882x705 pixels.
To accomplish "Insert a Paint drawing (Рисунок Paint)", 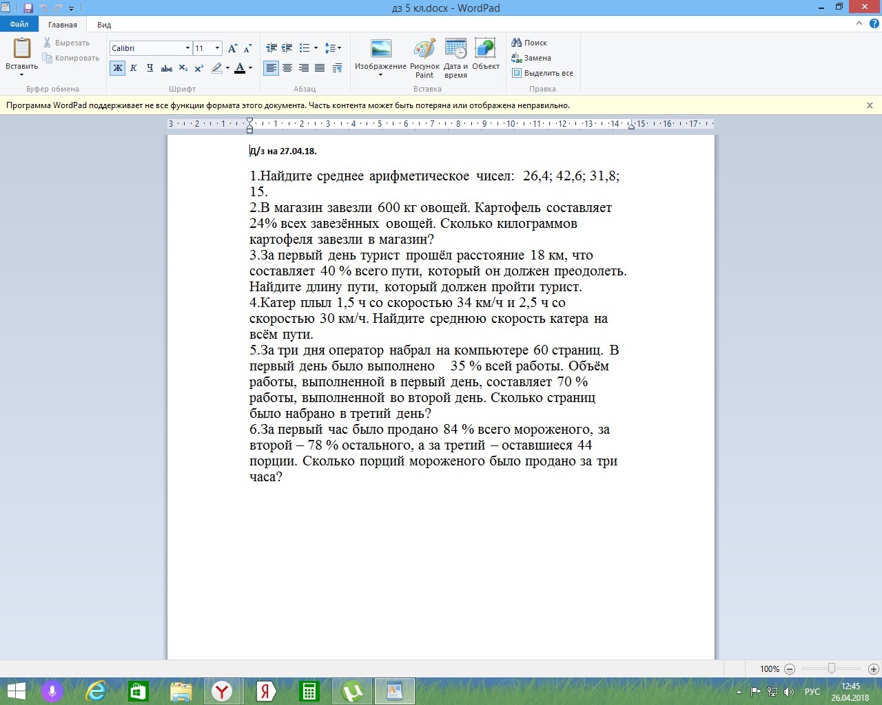I will 424,58.
